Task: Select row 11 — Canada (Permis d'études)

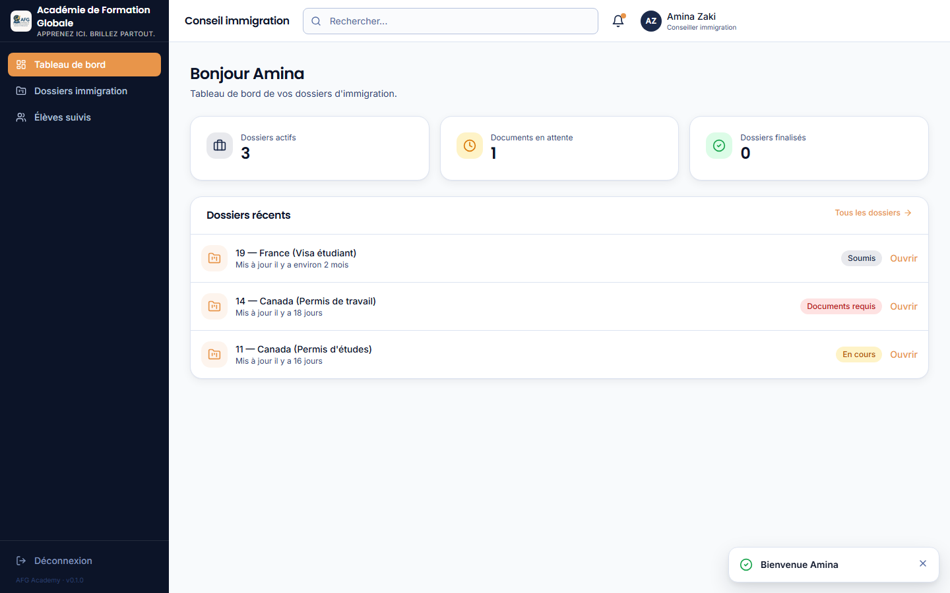Action: click(559, 354)
